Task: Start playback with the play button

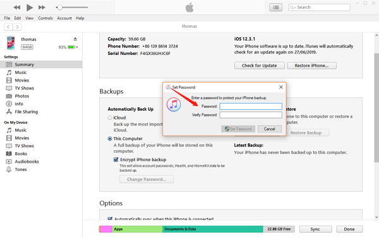Action: coord(30,8)
